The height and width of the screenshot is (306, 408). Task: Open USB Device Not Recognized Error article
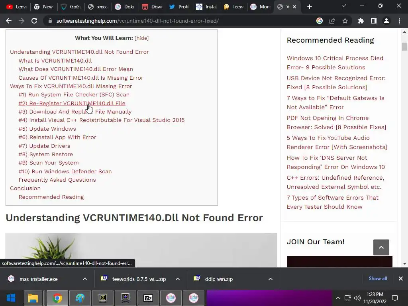[x=336, y=82]
